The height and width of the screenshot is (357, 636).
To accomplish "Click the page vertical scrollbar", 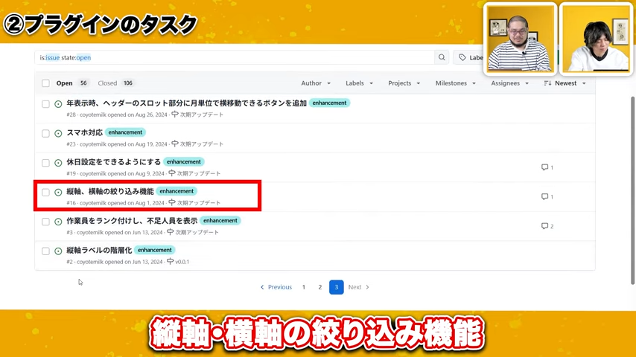I will coord(633,190).
